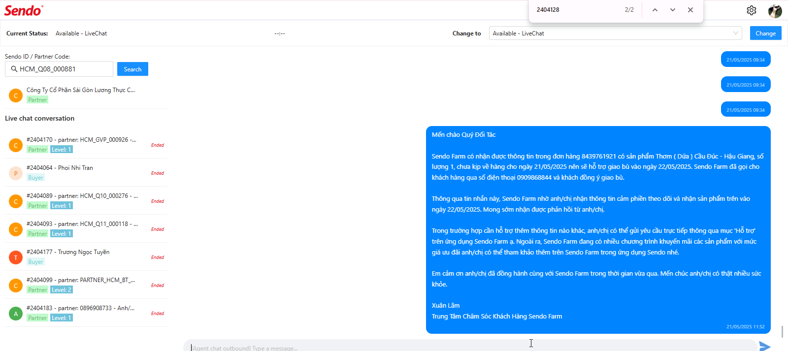Click the chat scrollbar thumb
The width and height of the screenshot is (788, 351).
pos(782,332)
